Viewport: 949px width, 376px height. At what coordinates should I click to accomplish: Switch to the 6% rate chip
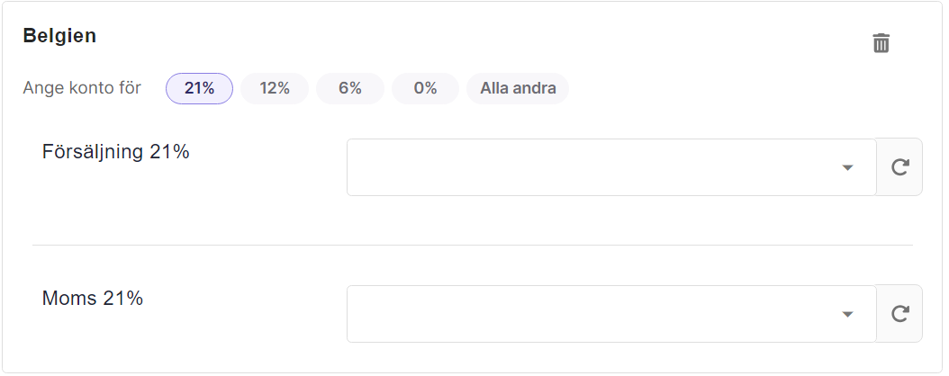click(350, 88)
